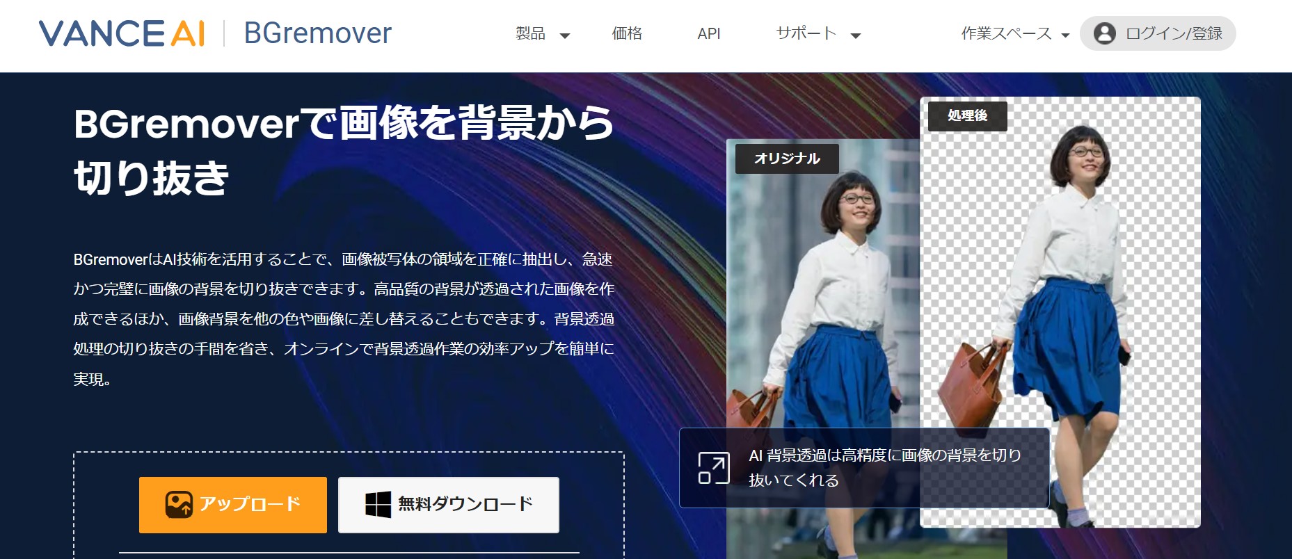Click the 処理後 label
1292x559 pixels.
(967, 115)
